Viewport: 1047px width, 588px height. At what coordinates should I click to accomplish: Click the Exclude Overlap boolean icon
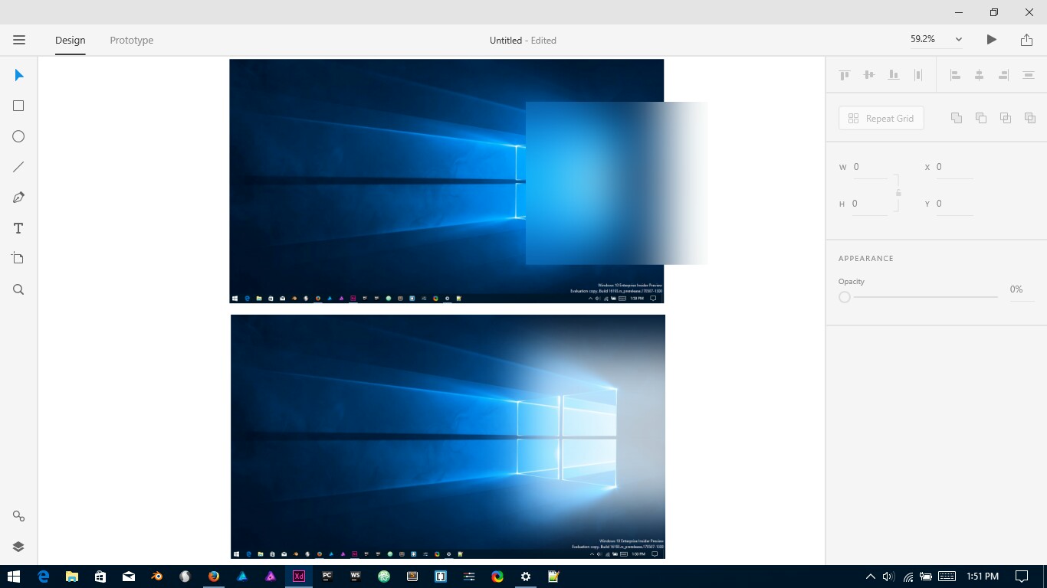point(1030,118)
